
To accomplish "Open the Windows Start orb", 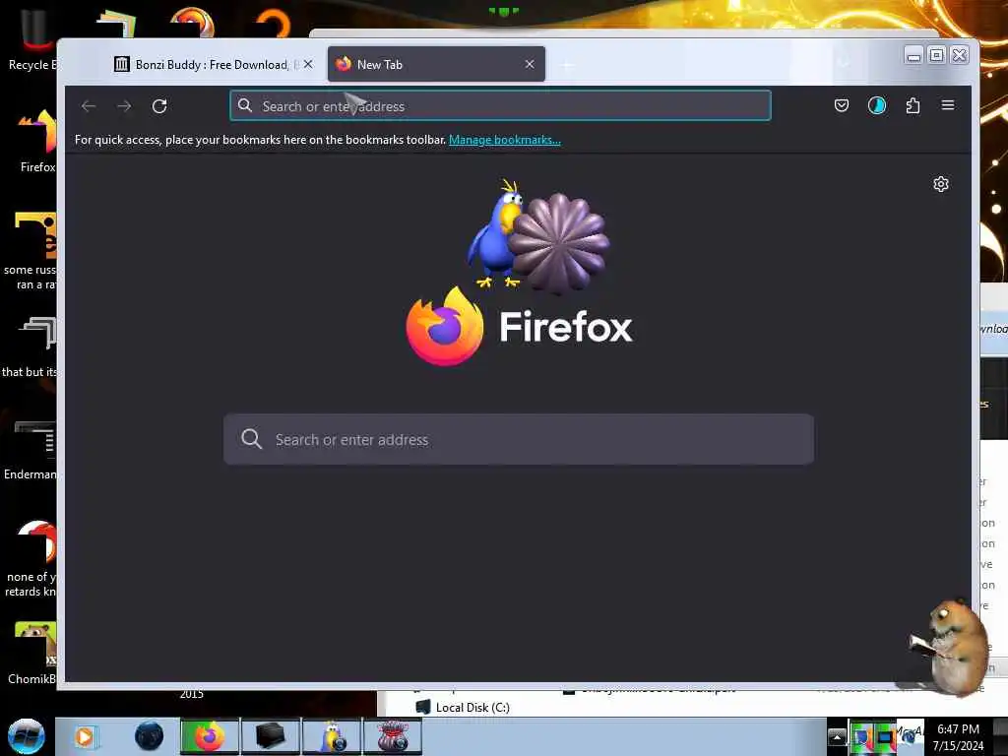I will coord(27,736).
